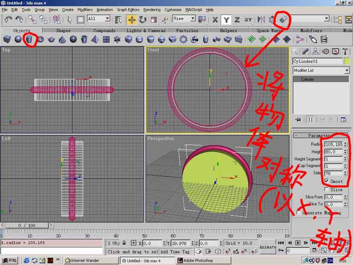This screenshot has width=353, height=265.
Task: Click the Redo arrow icon
Action: coord(19,20)
